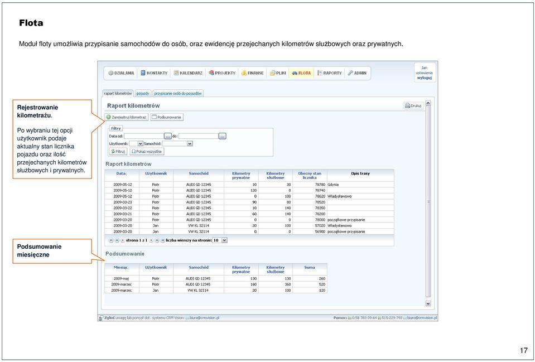The image size is (535, 362).
Task: Click the Podsumowanie button
Action: (166, 117)
